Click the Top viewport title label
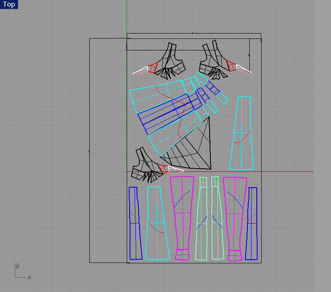This screenshot has height=292, width=331. pyautogui.click(x=9, y=4)
